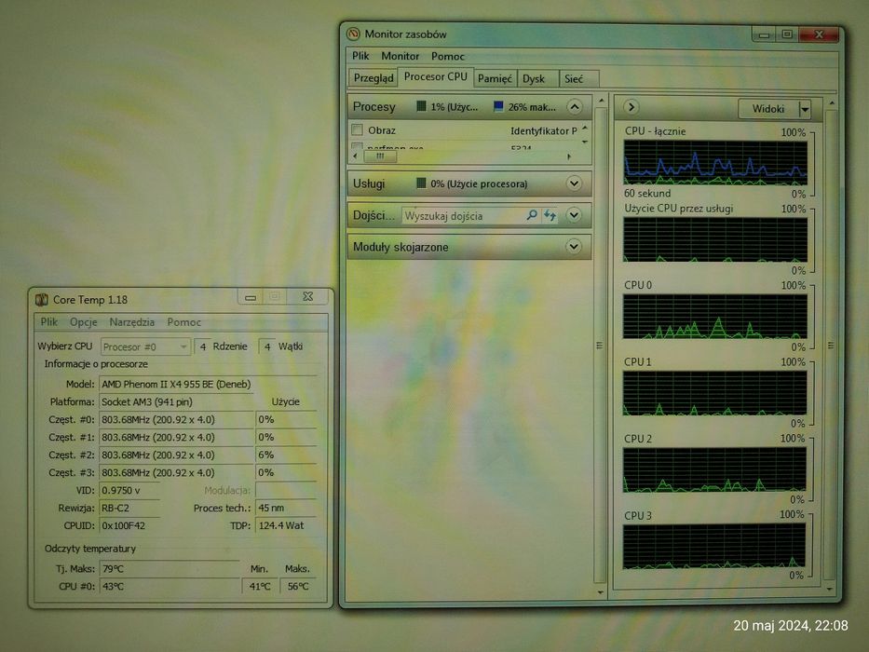Sort processes by the Obraz column header
The height and width of the screenshot is (652, 869).
[381, 130]
